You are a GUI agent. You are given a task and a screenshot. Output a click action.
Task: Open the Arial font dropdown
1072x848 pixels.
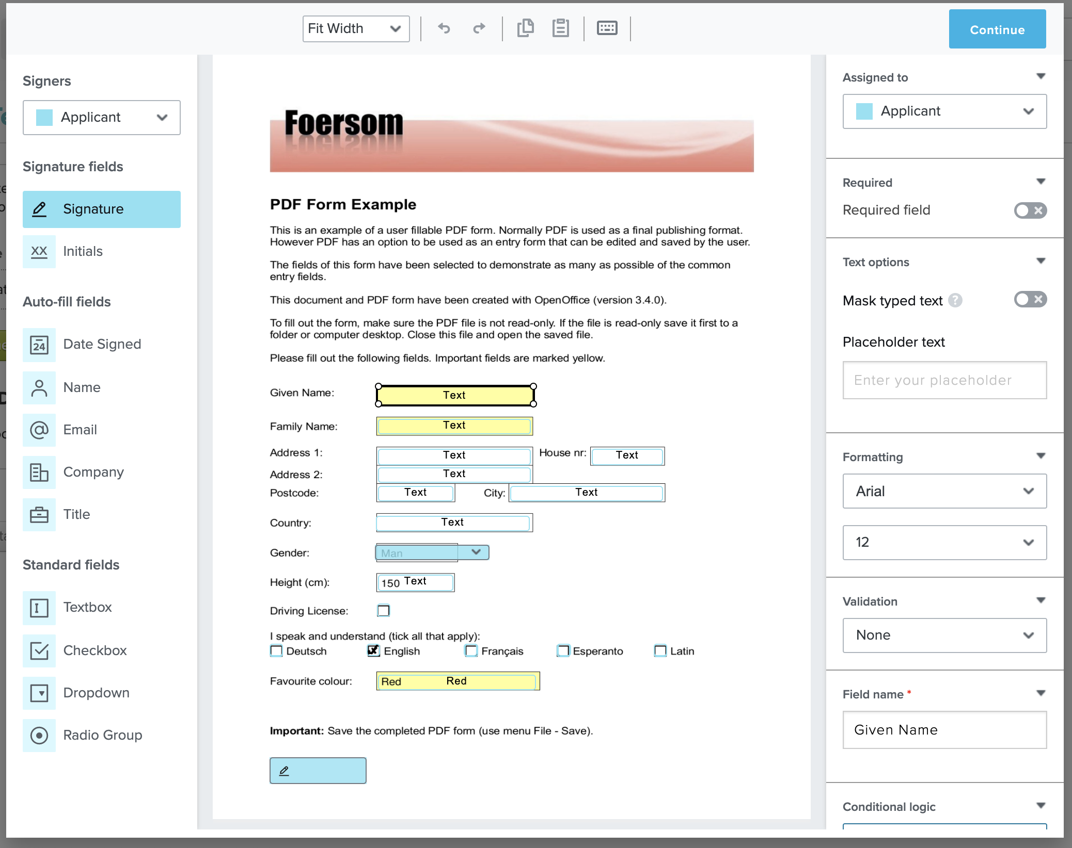pyautogui.click(x=944, y=491)
